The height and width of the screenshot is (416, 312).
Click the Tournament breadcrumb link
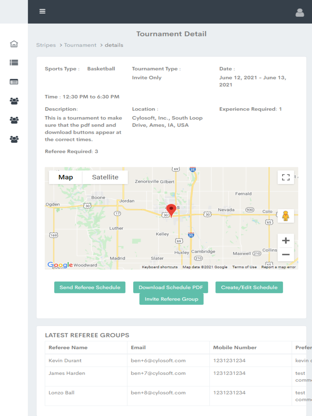tap(80, 45)
